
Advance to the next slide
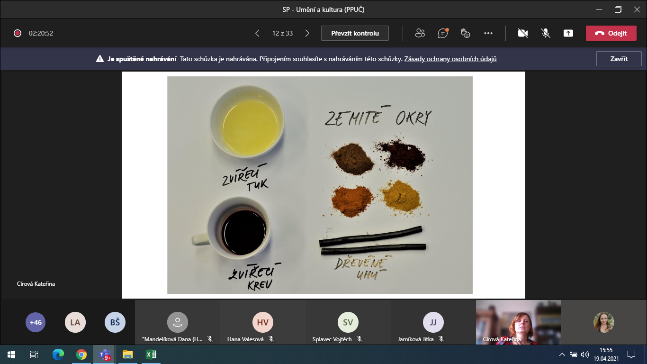[x=307, y=33]
